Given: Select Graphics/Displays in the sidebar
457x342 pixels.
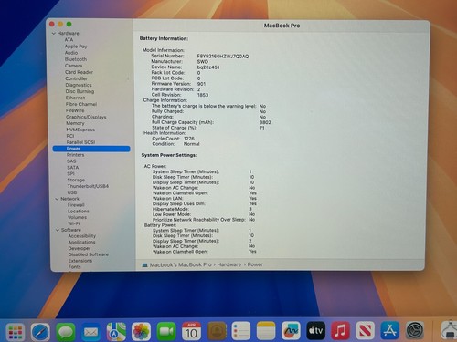Looking at the screenshot, I should tap(86, 117).
